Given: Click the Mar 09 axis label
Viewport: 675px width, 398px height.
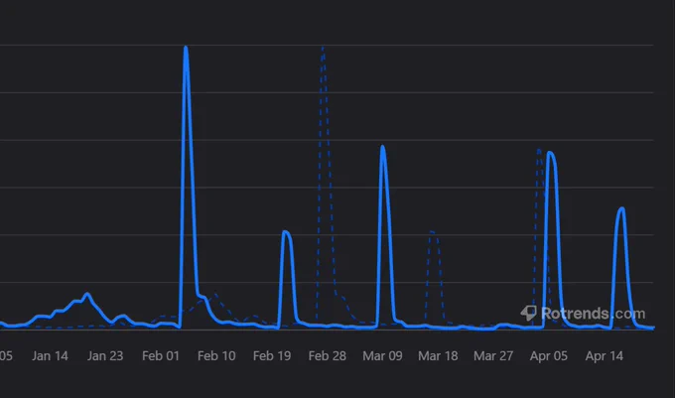Looking at the screenshot, I should click(x=382, y=356).
